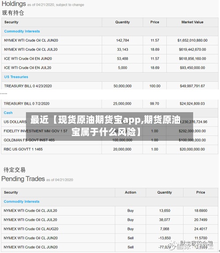Click the Commodity Interests link in Holdings table
The width and height of the screenshot is (220, 253).
[x=22, y=31]
